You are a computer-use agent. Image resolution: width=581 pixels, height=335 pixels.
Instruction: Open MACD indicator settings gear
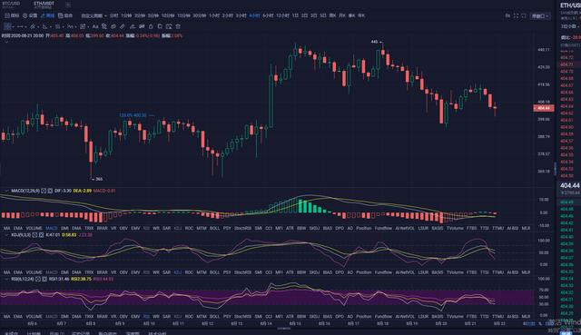[x=44, y=191]
